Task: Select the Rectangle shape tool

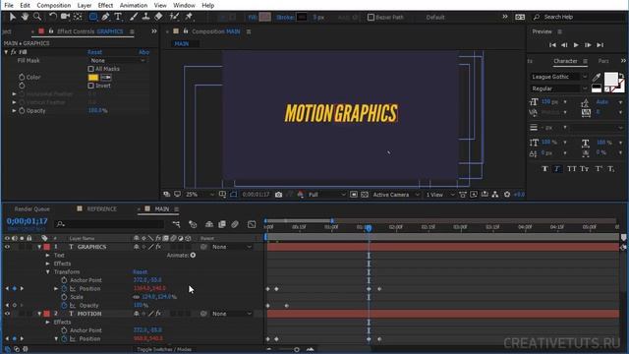Action: 93,17
